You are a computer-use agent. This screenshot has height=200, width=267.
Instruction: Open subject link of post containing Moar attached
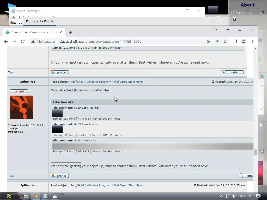pos(106,82)
